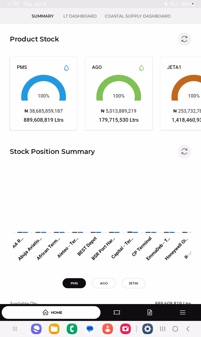Tap the blue droplet icon on the PMS card
The image size is (201, 337).
[x=66, y=68]
